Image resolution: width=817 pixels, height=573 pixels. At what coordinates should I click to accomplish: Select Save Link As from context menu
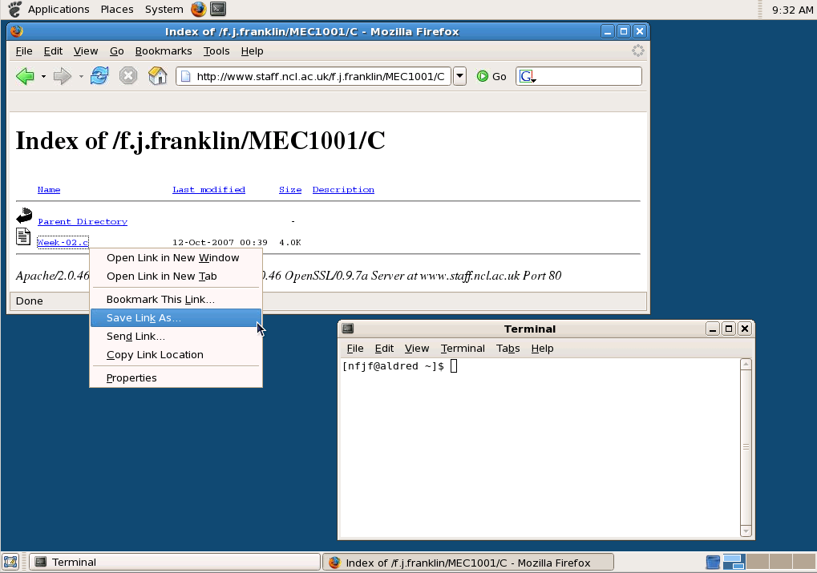click(144, 318)
